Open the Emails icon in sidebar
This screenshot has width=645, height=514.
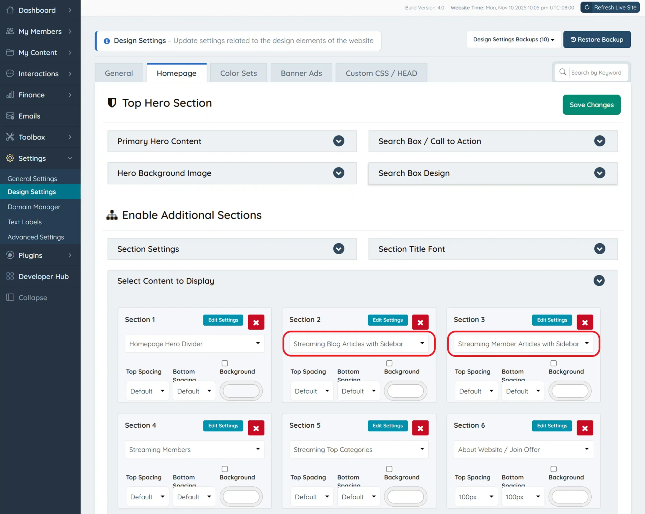coord(10,116)
